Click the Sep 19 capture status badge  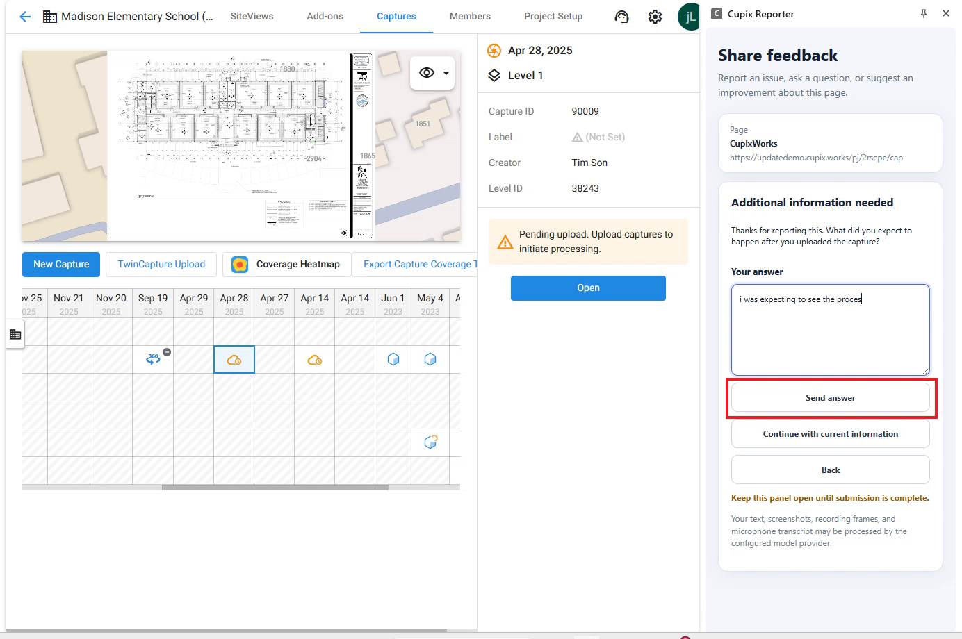167,352
